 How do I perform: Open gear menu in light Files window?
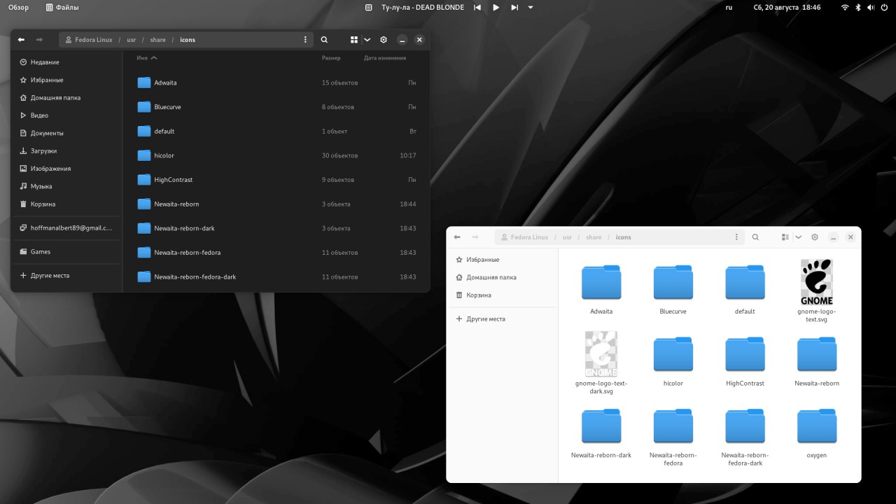point(815,237)
